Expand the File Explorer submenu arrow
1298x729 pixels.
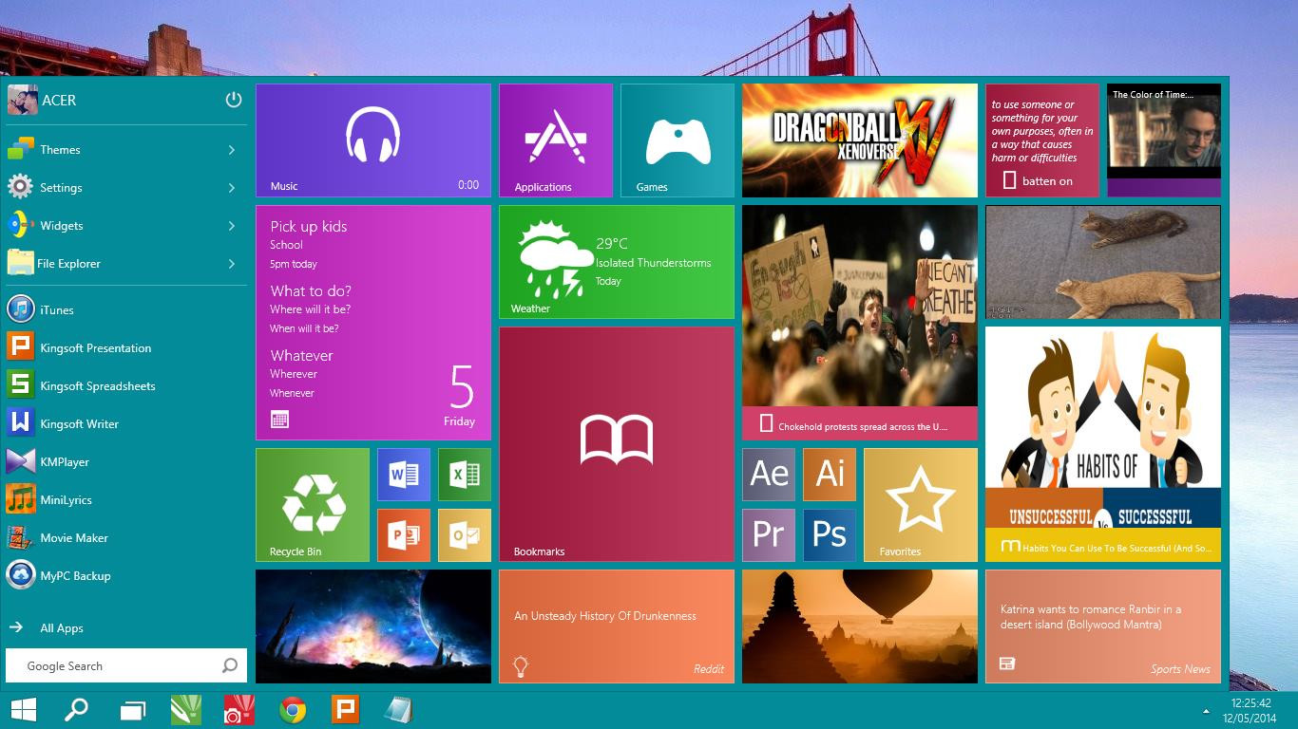pyautogui.click(x=232, y=264)
